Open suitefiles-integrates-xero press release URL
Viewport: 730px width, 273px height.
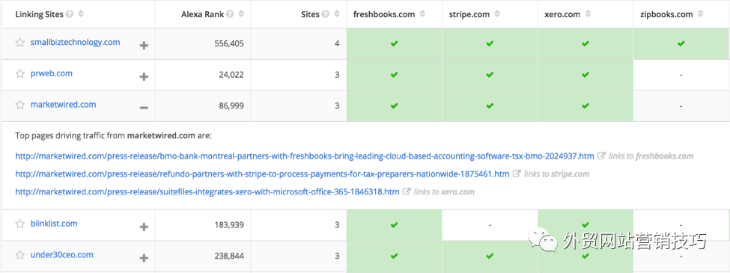tap(207, 191)
